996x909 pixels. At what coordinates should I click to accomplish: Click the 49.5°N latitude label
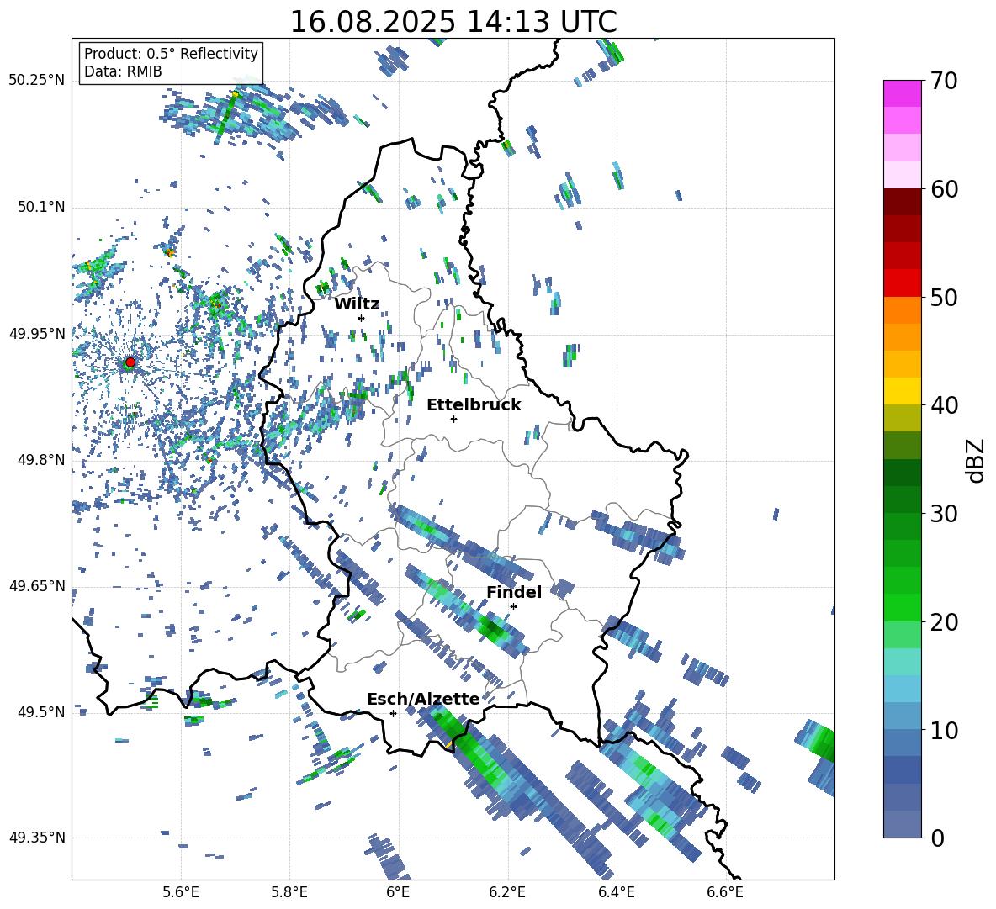coord(40,711)
